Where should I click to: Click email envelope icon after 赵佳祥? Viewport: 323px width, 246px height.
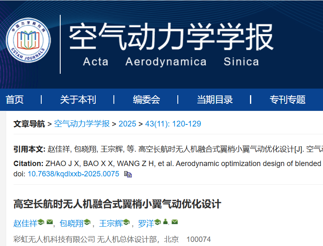50,223
